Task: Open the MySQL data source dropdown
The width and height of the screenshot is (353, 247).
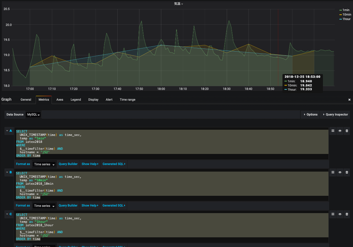Action: pyautogui.click(x=34, y=115)
